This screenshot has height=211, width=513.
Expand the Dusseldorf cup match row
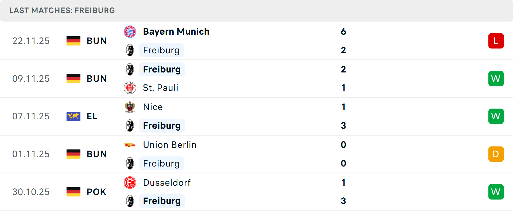tap(256, 192)
